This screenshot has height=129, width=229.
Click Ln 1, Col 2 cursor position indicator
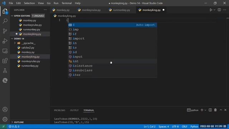(150, 126)
